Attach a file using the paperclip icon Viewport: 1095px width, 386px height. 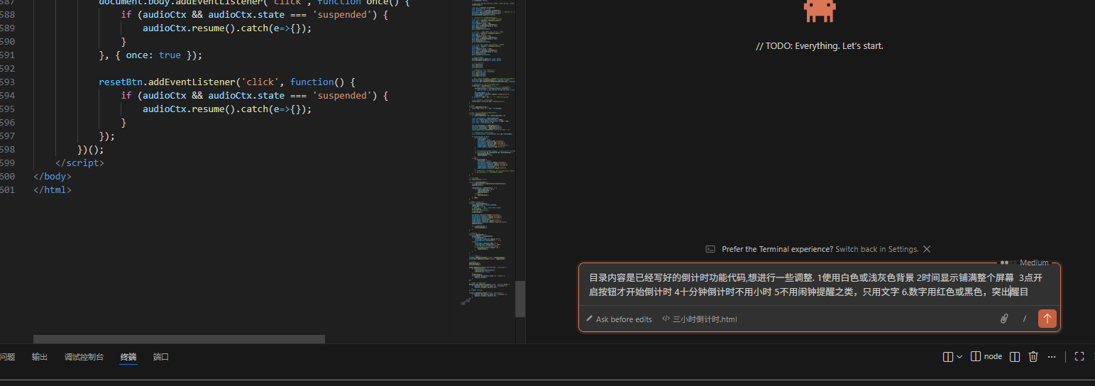point(1004,319)
